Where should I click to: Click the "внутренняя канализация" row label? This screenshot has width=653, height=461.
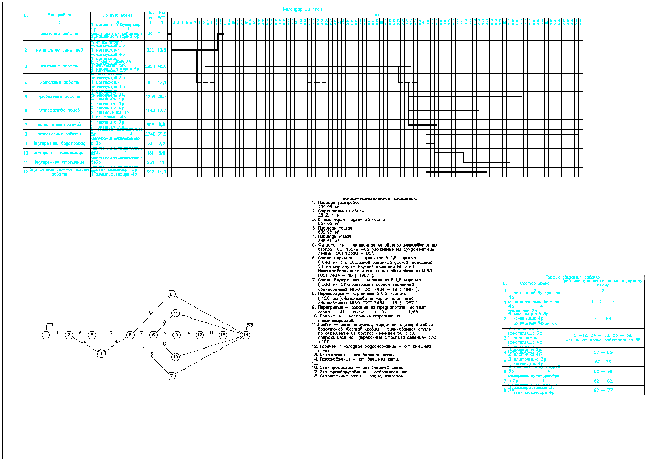coord(60,152)
